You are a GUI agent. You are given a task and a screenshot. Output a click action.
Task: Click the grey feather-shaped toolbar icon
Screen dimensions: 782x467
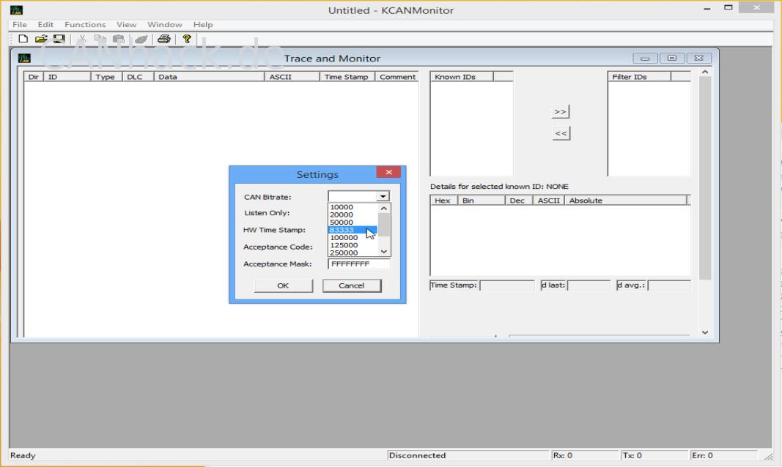tap(141, 39)
